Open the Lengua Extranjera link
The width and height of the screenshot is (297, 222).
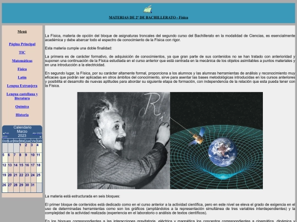[x=22, y=86]
